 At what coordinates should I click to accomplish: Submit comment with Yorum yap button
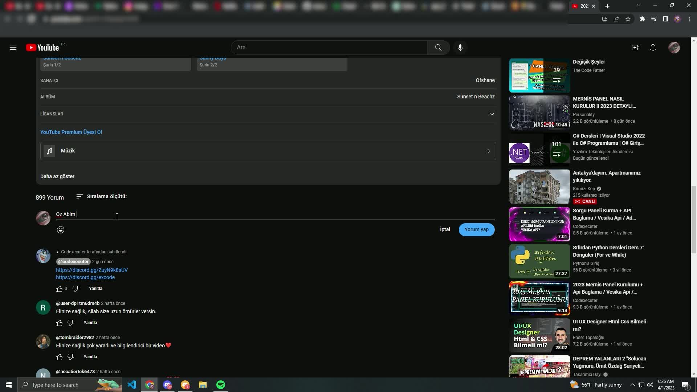[476, 229]
